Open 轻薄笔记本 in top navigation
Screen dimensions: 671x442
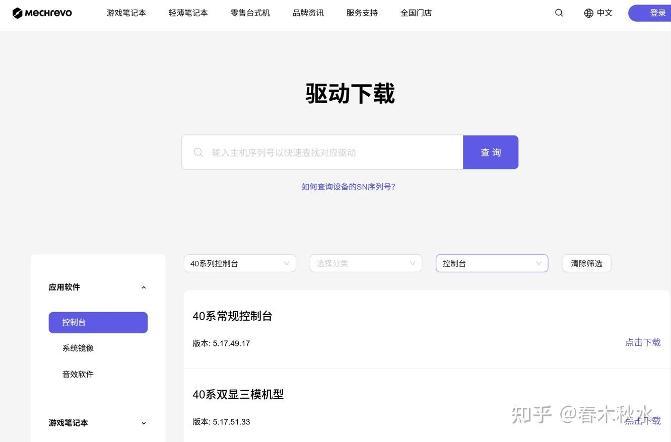[x=188, y=13]
